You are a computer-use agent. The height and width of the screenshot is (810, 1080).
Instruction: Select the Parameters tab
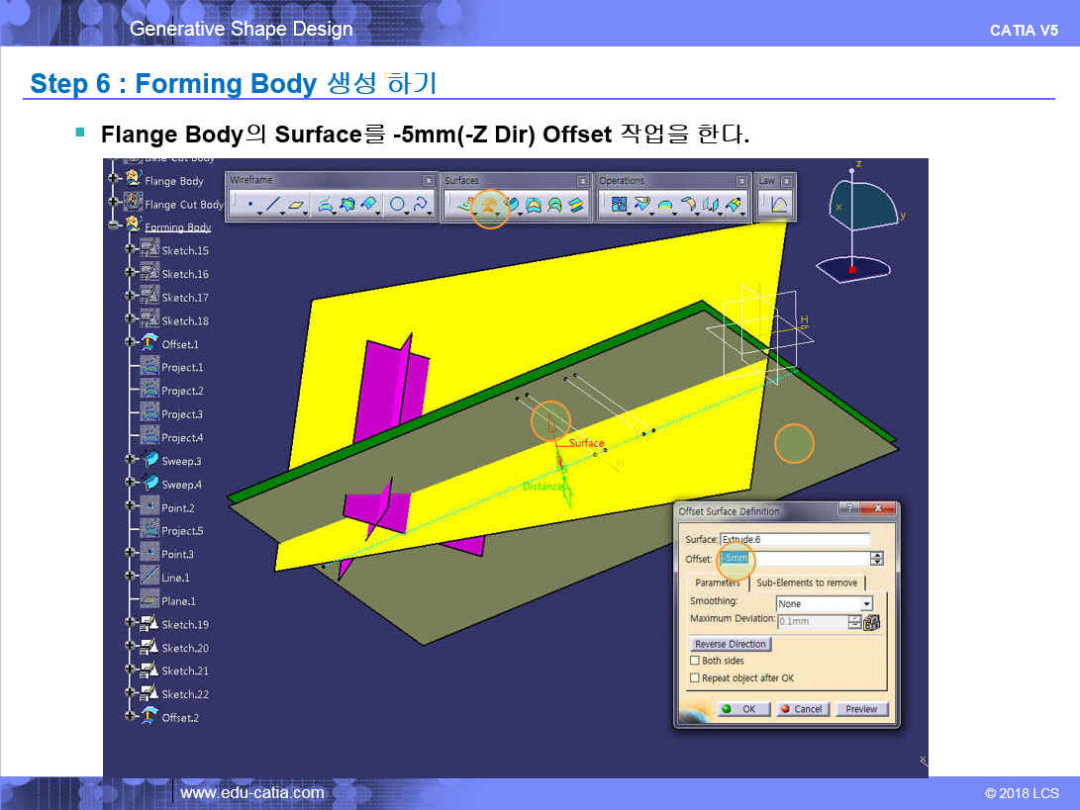pyautogui.click(x=717, y=583)
